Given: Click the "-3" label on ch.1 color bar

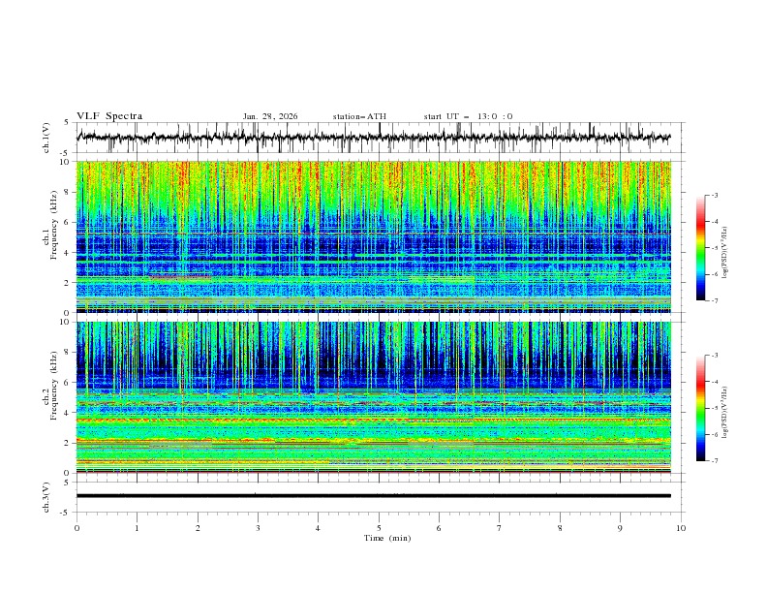Looking at the screenshot, I should pyautogui.click(x=714, y=195).
